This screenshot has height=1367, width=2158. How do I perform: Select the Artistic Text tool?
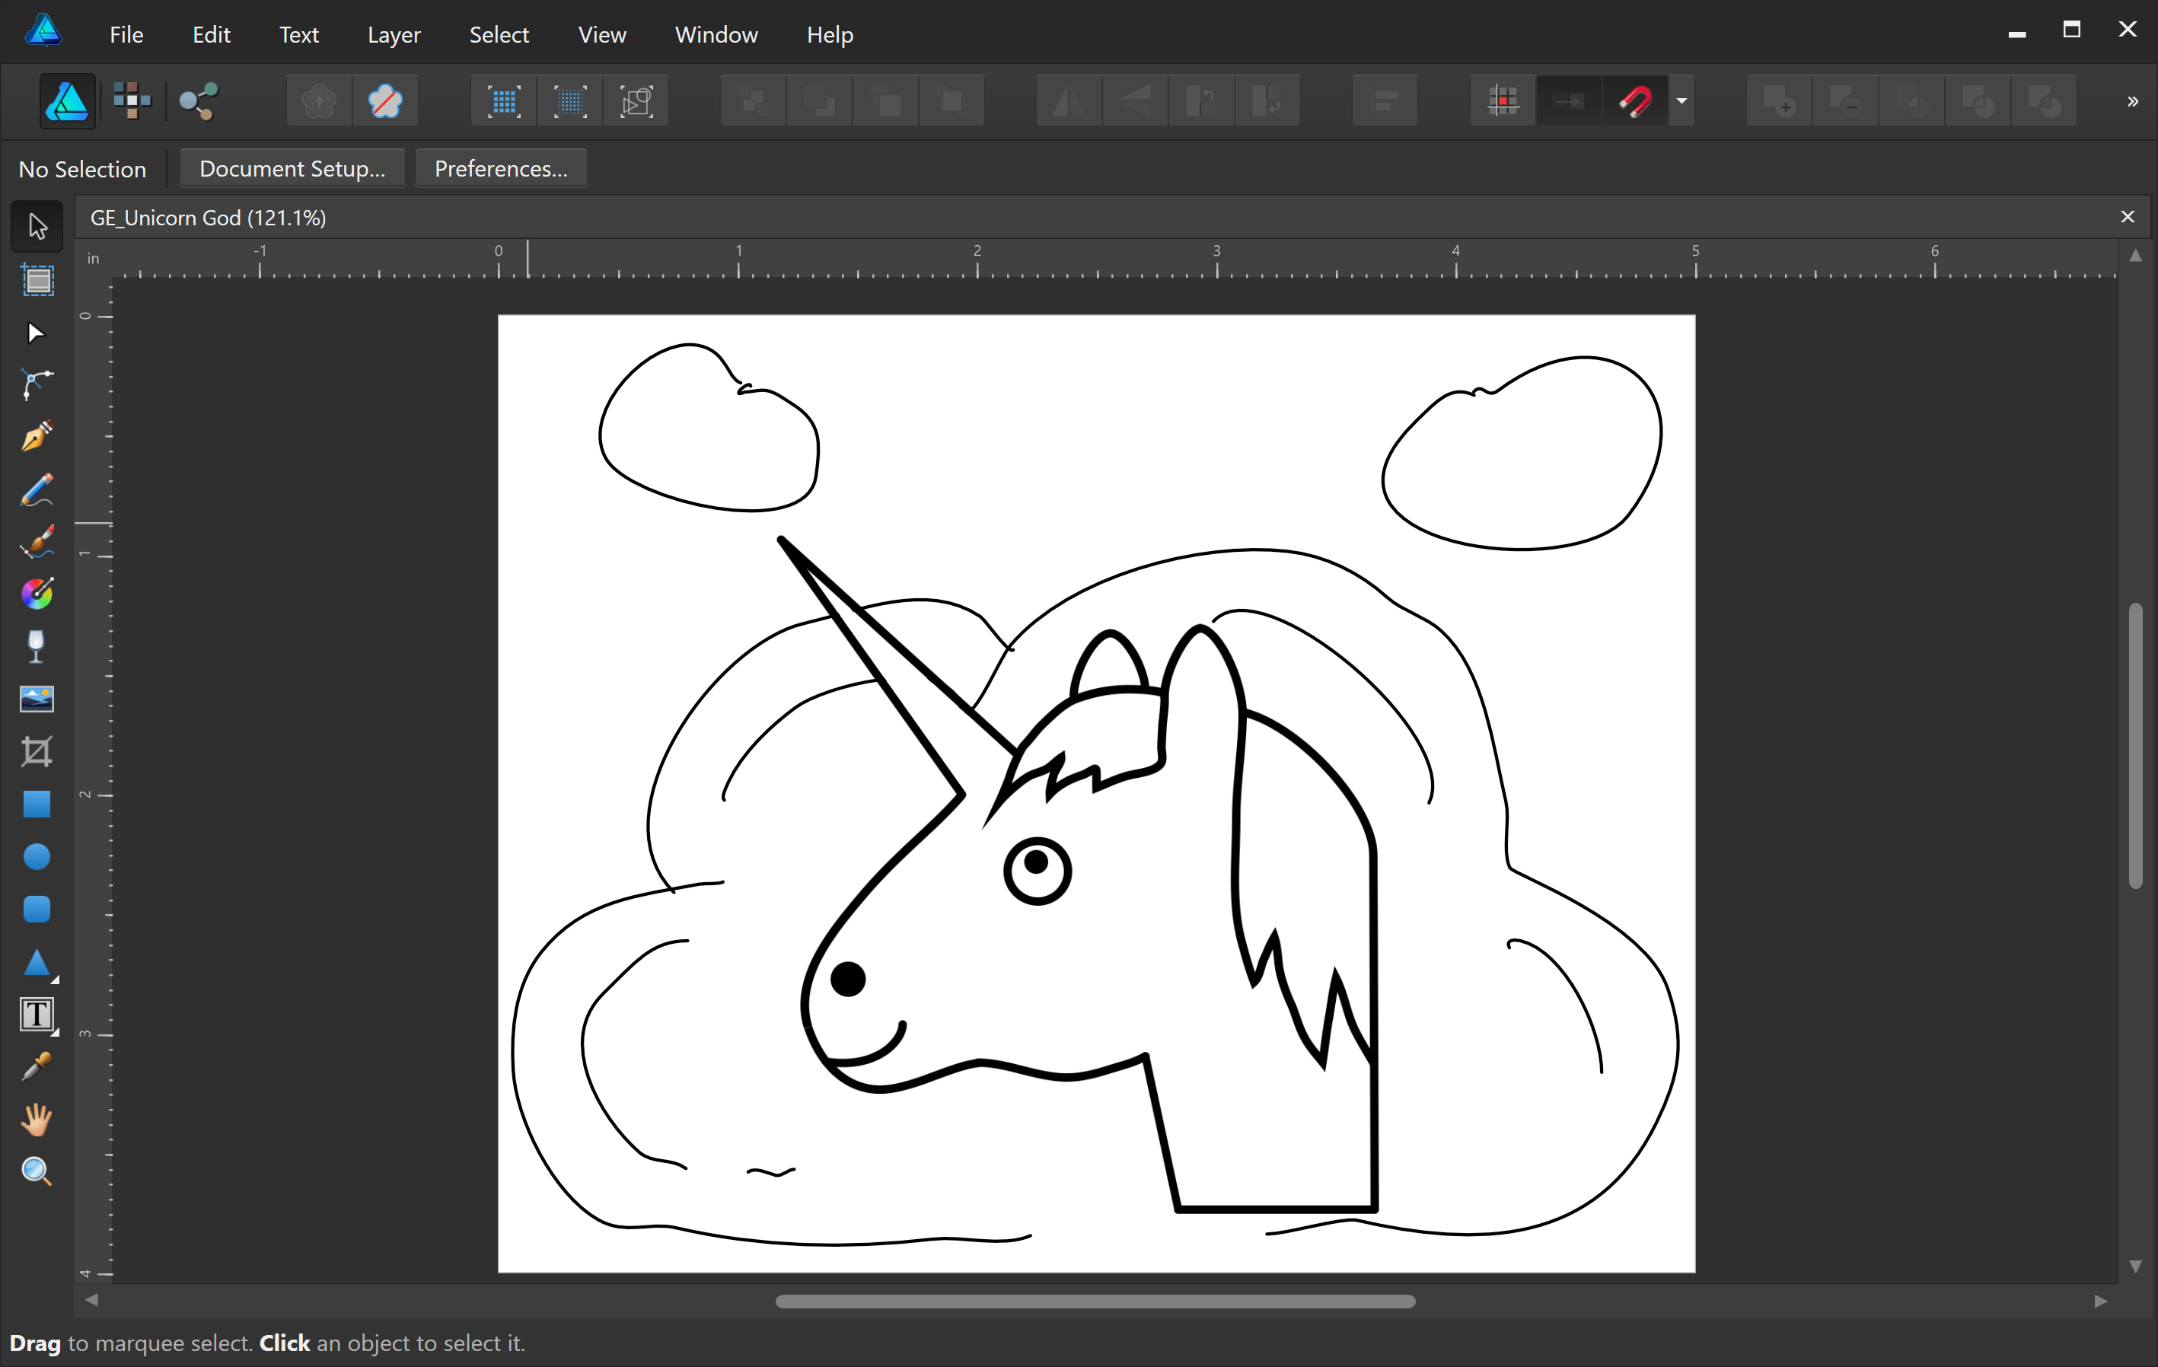(37, 1014)
